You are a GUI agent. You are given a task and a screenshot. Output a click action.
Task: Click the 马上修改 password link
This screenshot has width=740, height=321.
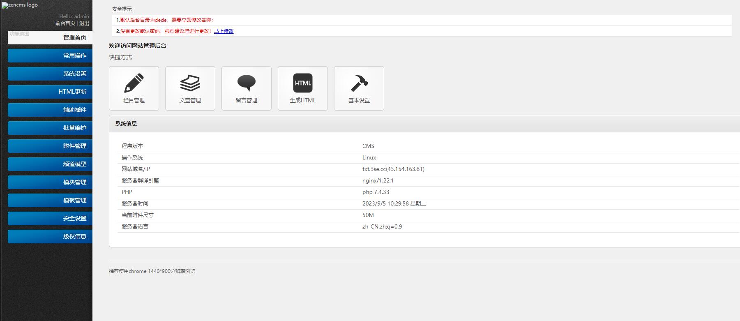point(224,31)
